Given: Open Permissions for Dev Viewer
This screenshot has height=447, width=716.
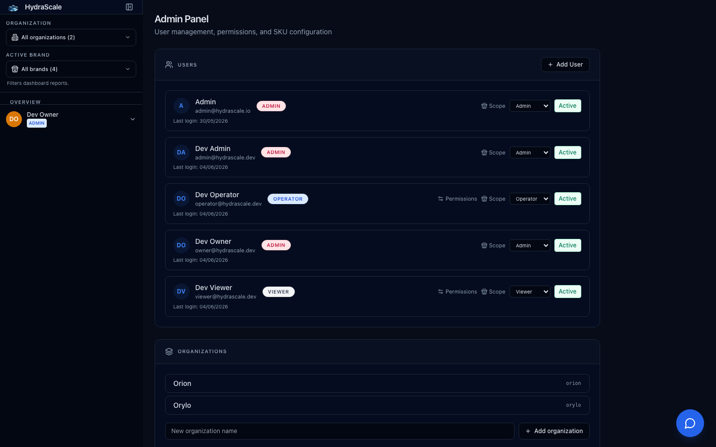Looking at the screenshot, I should pyautogui.click(x=457, y=292).
